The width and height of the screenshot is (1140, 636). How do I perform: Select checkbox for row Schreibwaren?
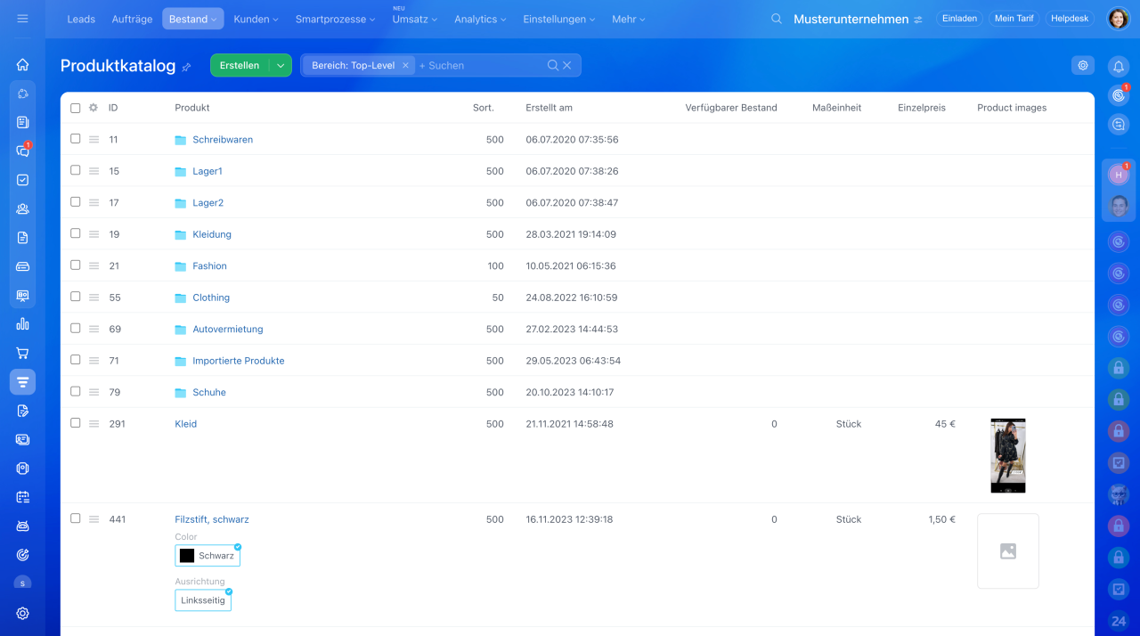pyautogui.click(x=76, y=139)
